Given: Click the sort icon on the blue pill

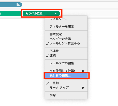Looking at the screenshot, I should [x=18, y=5].
